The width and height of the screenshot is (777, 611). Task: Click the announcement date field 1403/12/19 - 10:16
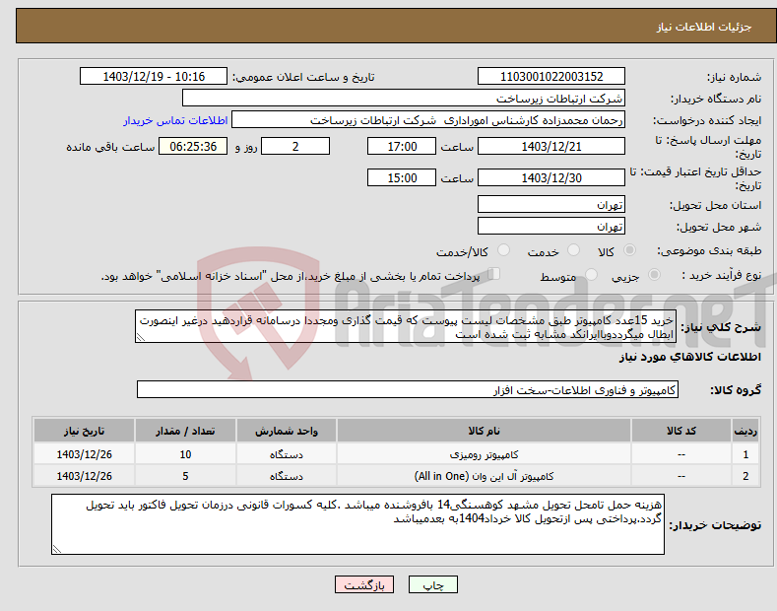click(x=153, y=77)
